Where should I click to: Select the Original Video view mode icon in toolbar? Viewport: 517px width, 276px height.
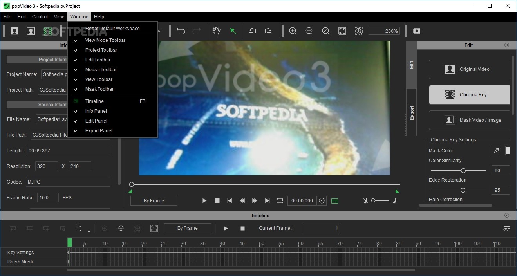point(14,31)
